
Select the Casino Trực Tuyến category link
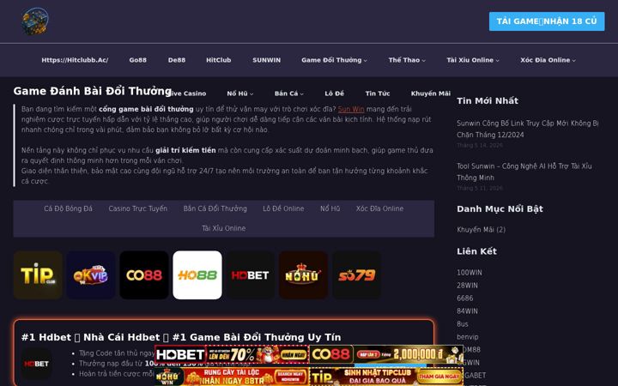138,208
